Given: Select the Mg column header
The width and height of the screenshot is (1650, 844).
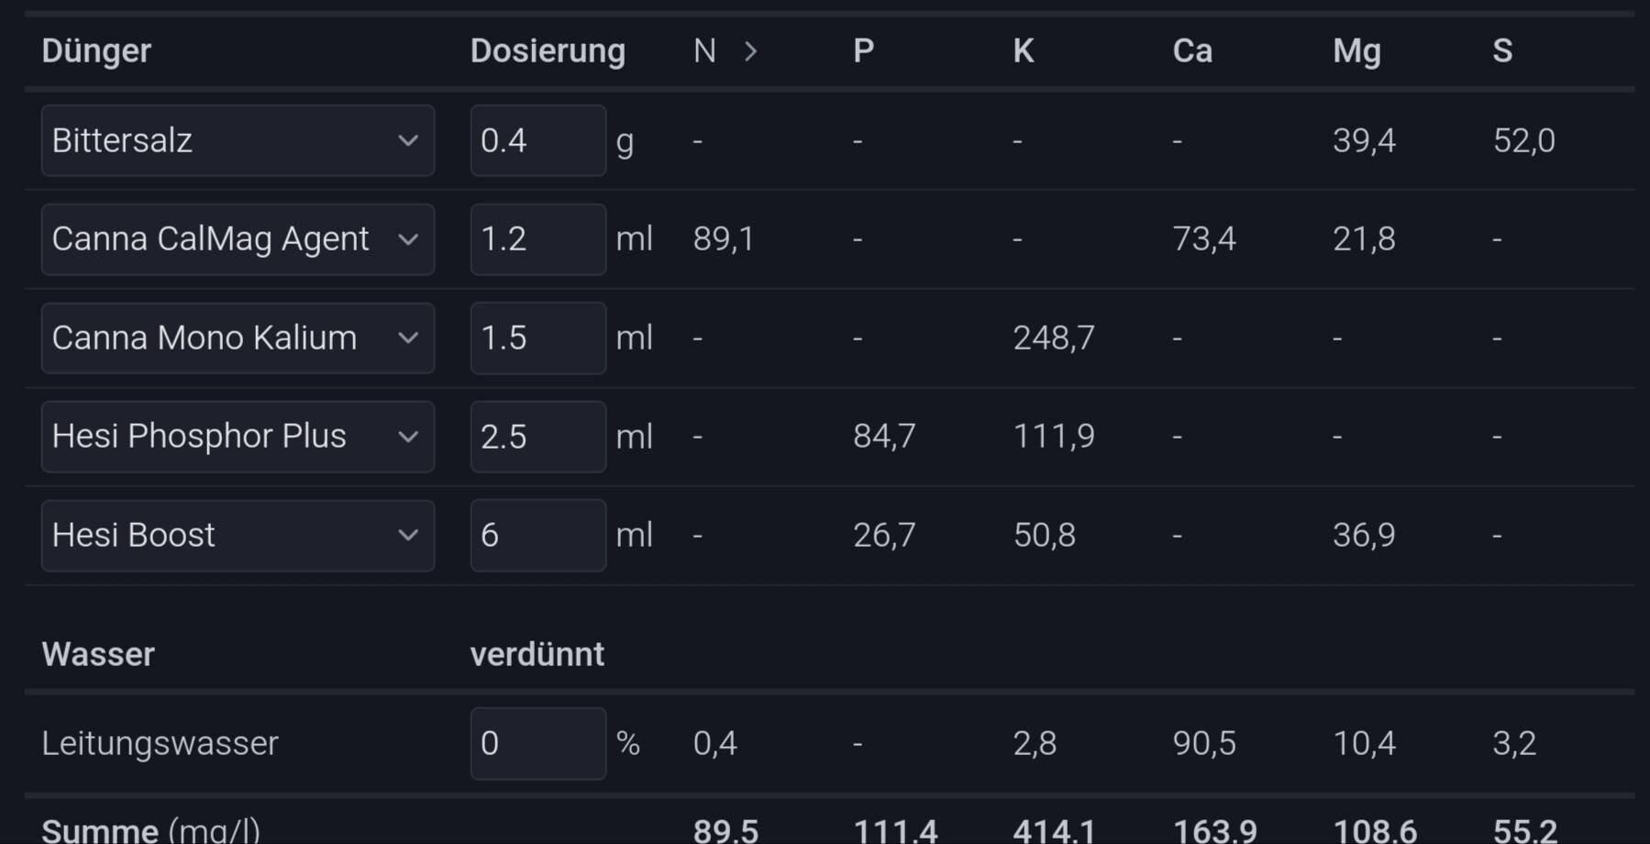Looking at the screenshot, I should point(1357,51).
